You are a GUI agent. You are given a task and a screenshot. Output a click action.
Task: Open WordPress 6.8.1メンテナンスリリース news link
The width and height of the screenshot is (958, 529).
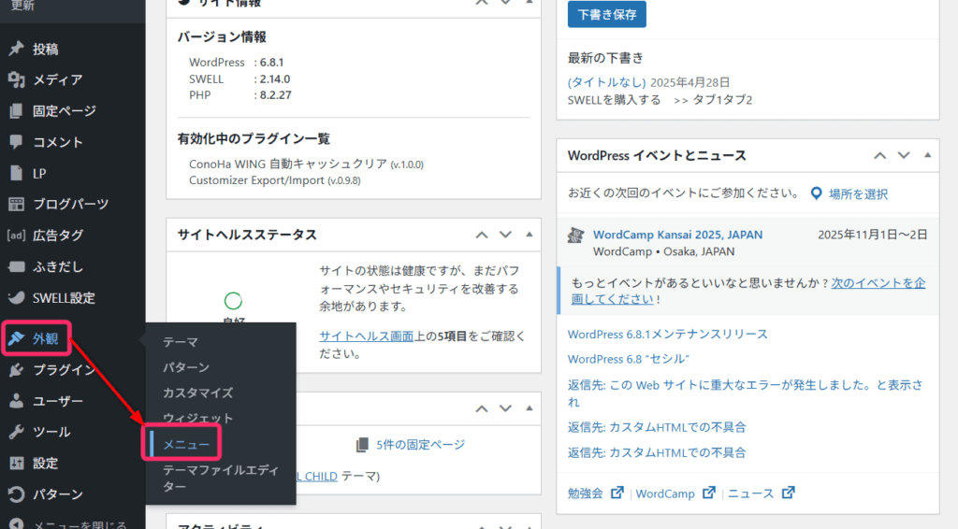click(667, 335)
